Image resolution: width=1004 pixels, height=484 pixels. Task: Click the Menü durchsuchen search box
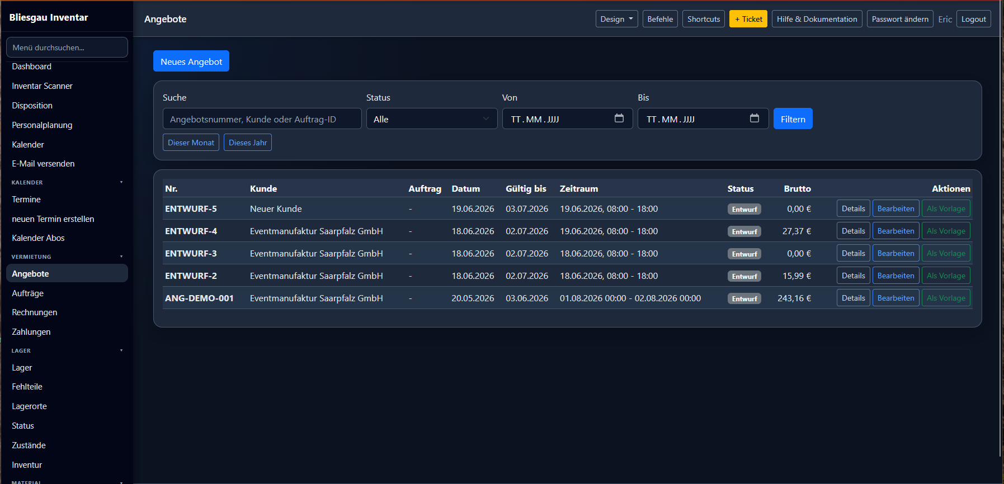pos(67,48)
